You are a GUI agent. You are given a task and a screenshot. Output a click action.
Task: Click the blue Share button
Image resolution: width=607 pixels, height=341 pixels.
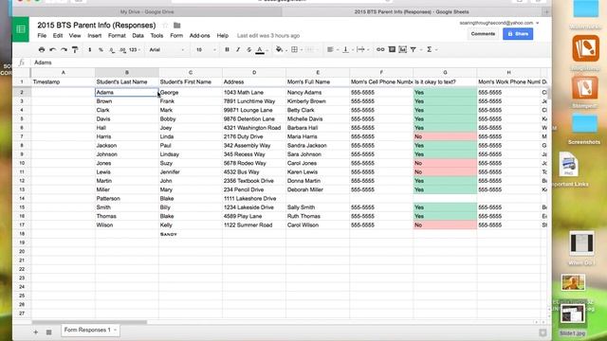click(518, 34)
